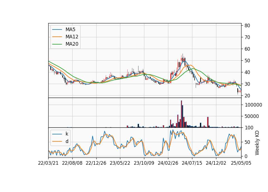
Task: Click the 20 price axis label
Action: pos(247,96)
